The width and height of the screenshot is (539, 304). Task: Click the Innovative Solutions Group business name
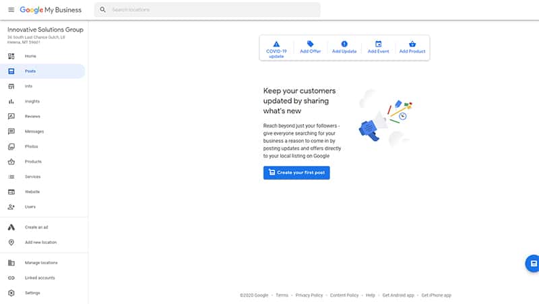45,30
